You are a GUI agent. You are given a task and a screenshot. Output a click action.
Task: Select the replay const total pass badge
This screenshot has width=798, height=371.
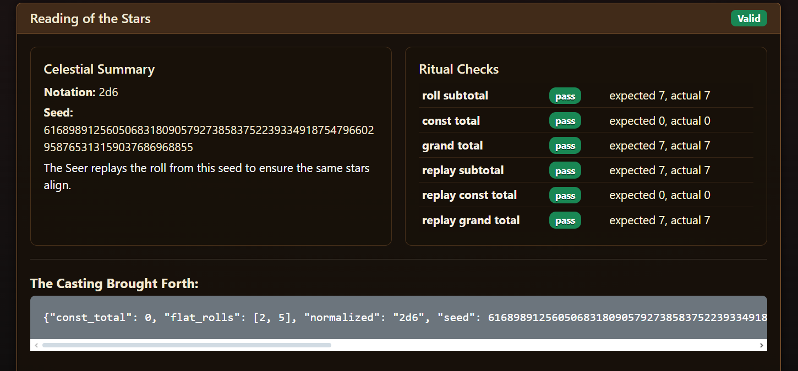[565, 196]
